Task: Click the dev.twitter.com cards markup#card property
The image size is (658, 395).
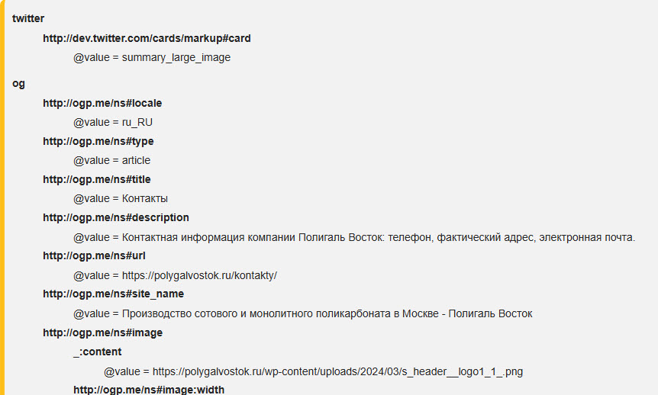Action: (x=147, y=38)
